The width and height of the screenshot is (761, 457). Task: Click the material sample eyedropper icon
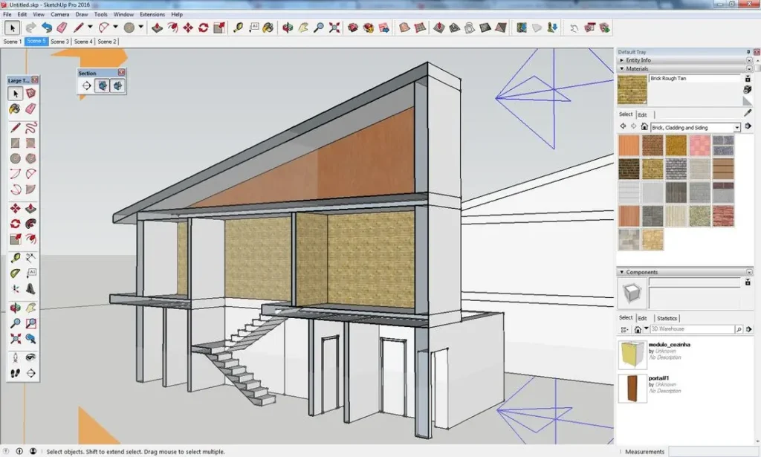[x=748, y=114]
